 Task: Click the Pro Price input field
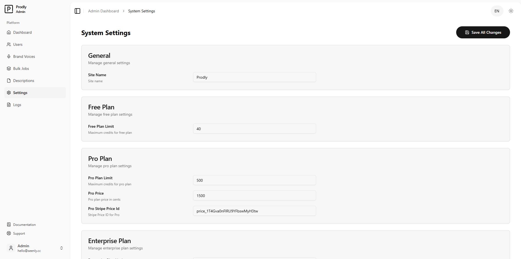coord(254,196)
